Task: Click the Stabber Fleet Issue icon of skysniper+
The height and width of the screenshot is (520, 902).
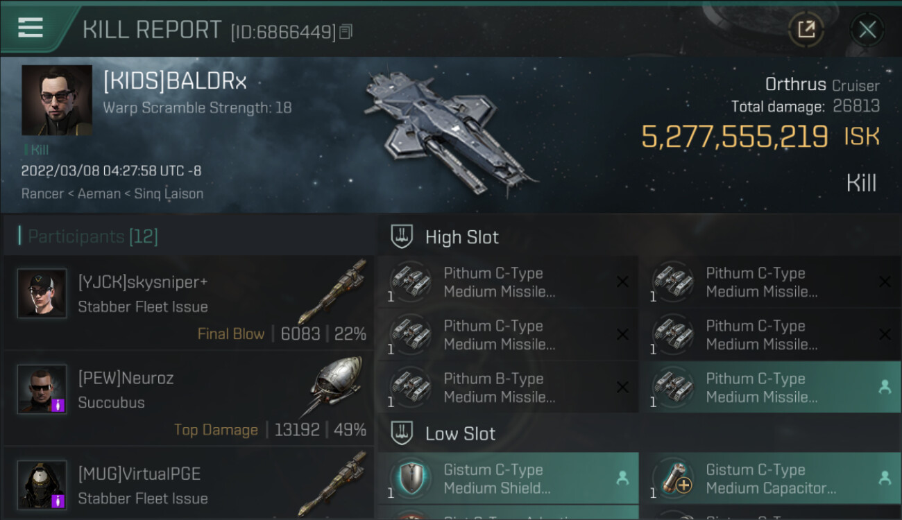Action: [332, 292]
